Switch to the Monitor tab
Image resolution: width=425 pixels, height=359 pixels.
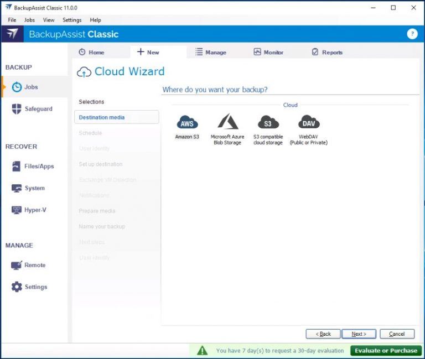(268, 53)
